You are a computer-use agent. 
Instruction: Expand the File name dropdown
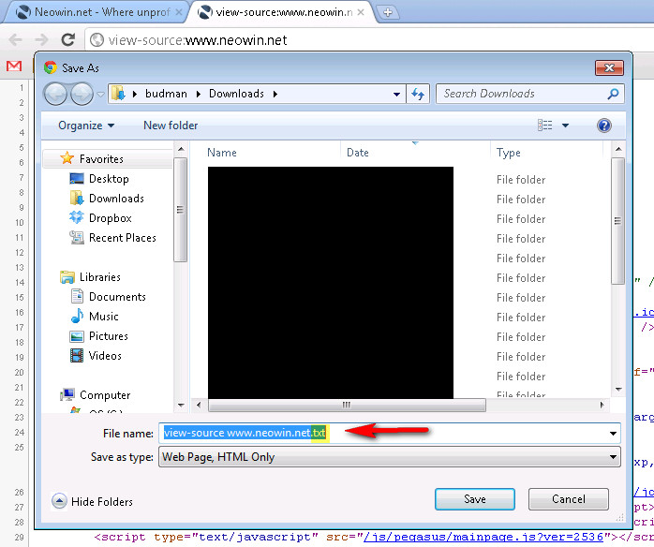[613, 434]
